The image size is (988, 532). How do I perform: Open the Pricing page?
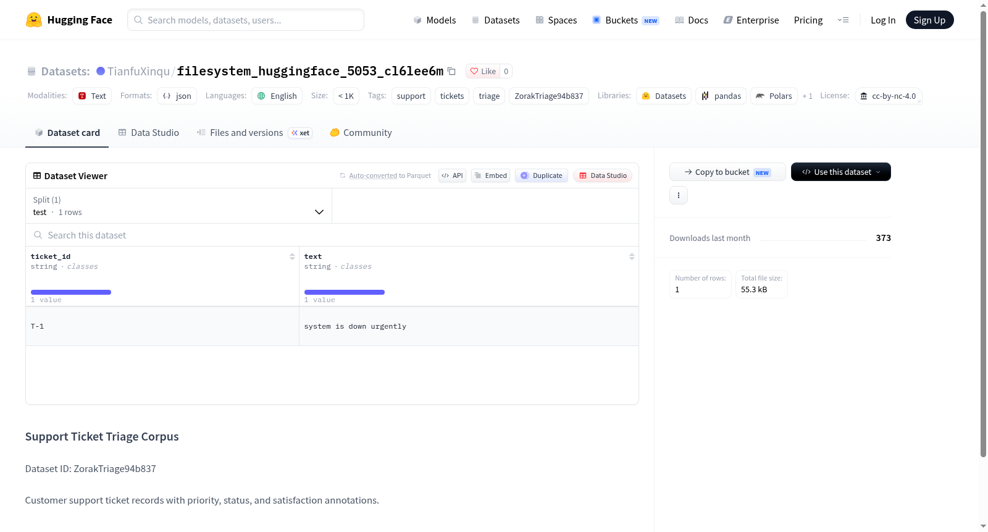point(808,20)
